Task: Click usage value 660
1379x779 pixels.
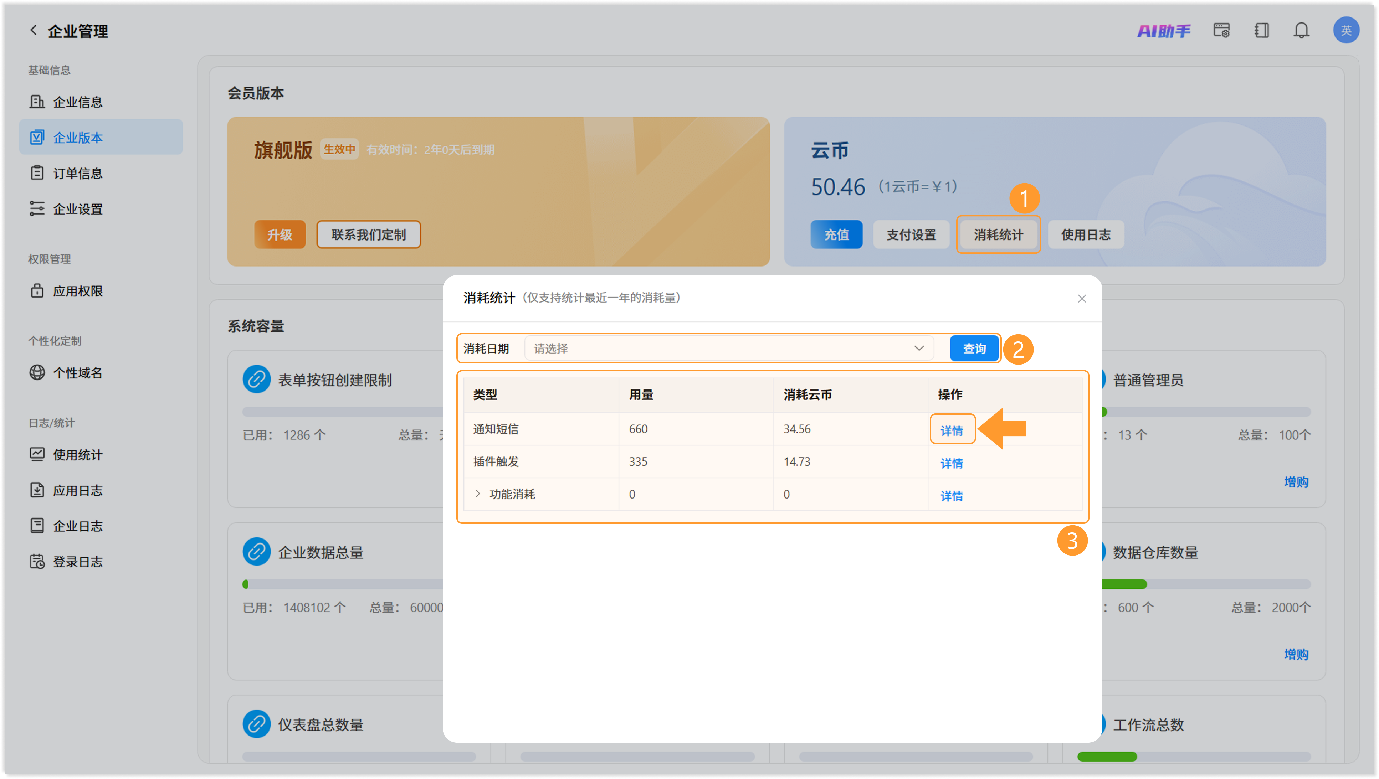Action: pos(638,429)
